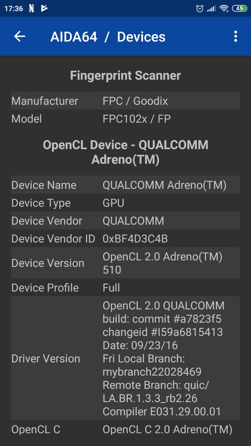Tap the Netflix notification icon

coord(31,8)
